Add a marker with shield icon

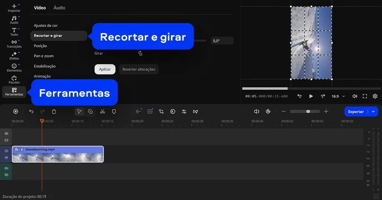click(x=114, y=111)
